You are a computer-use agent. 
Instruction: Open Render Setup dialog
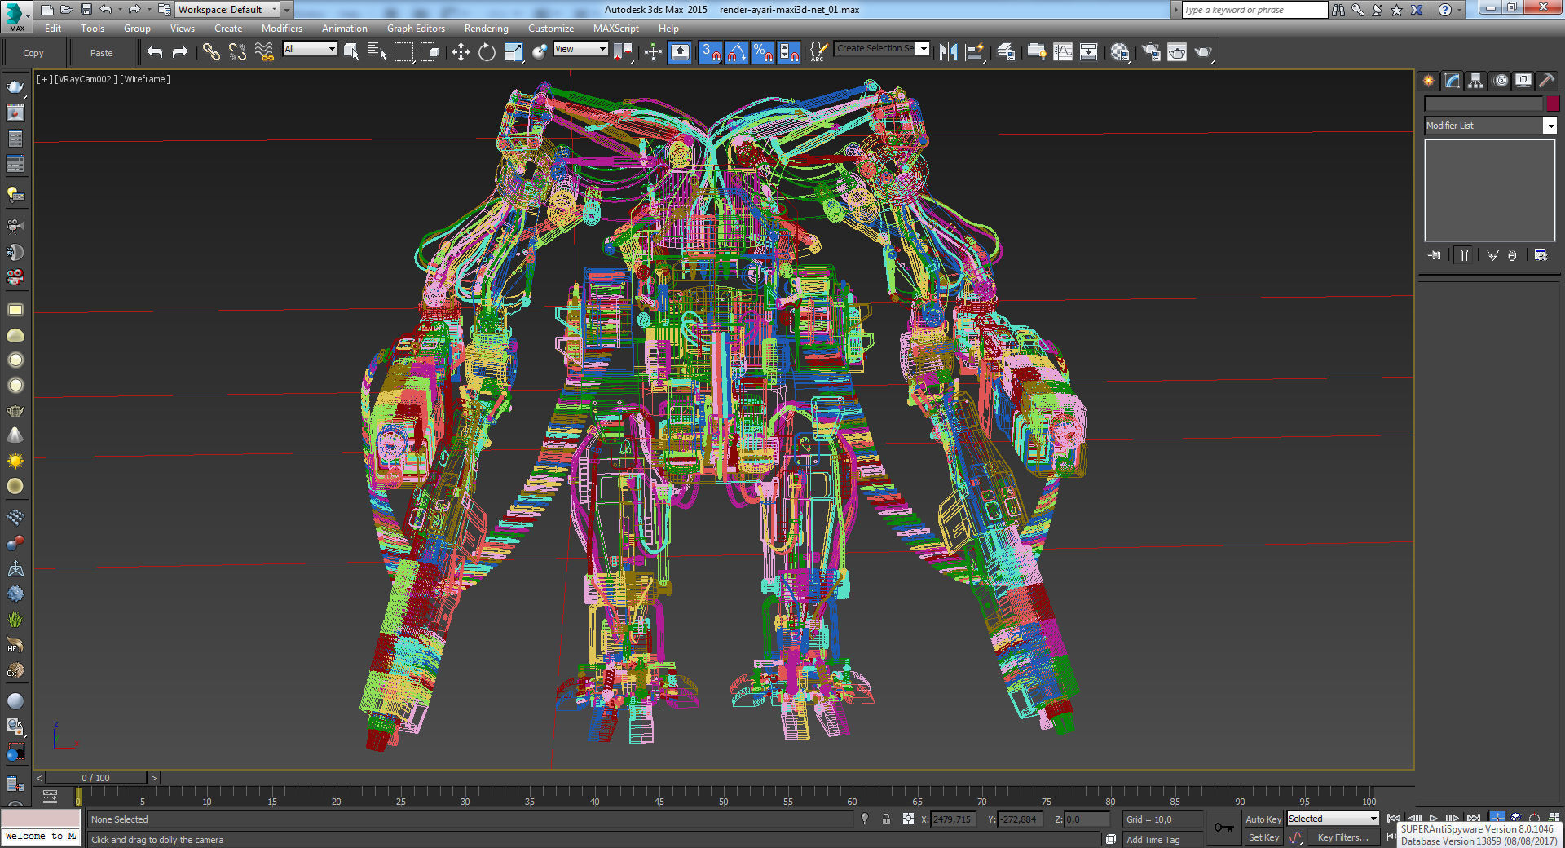(x=1151, y=52)
